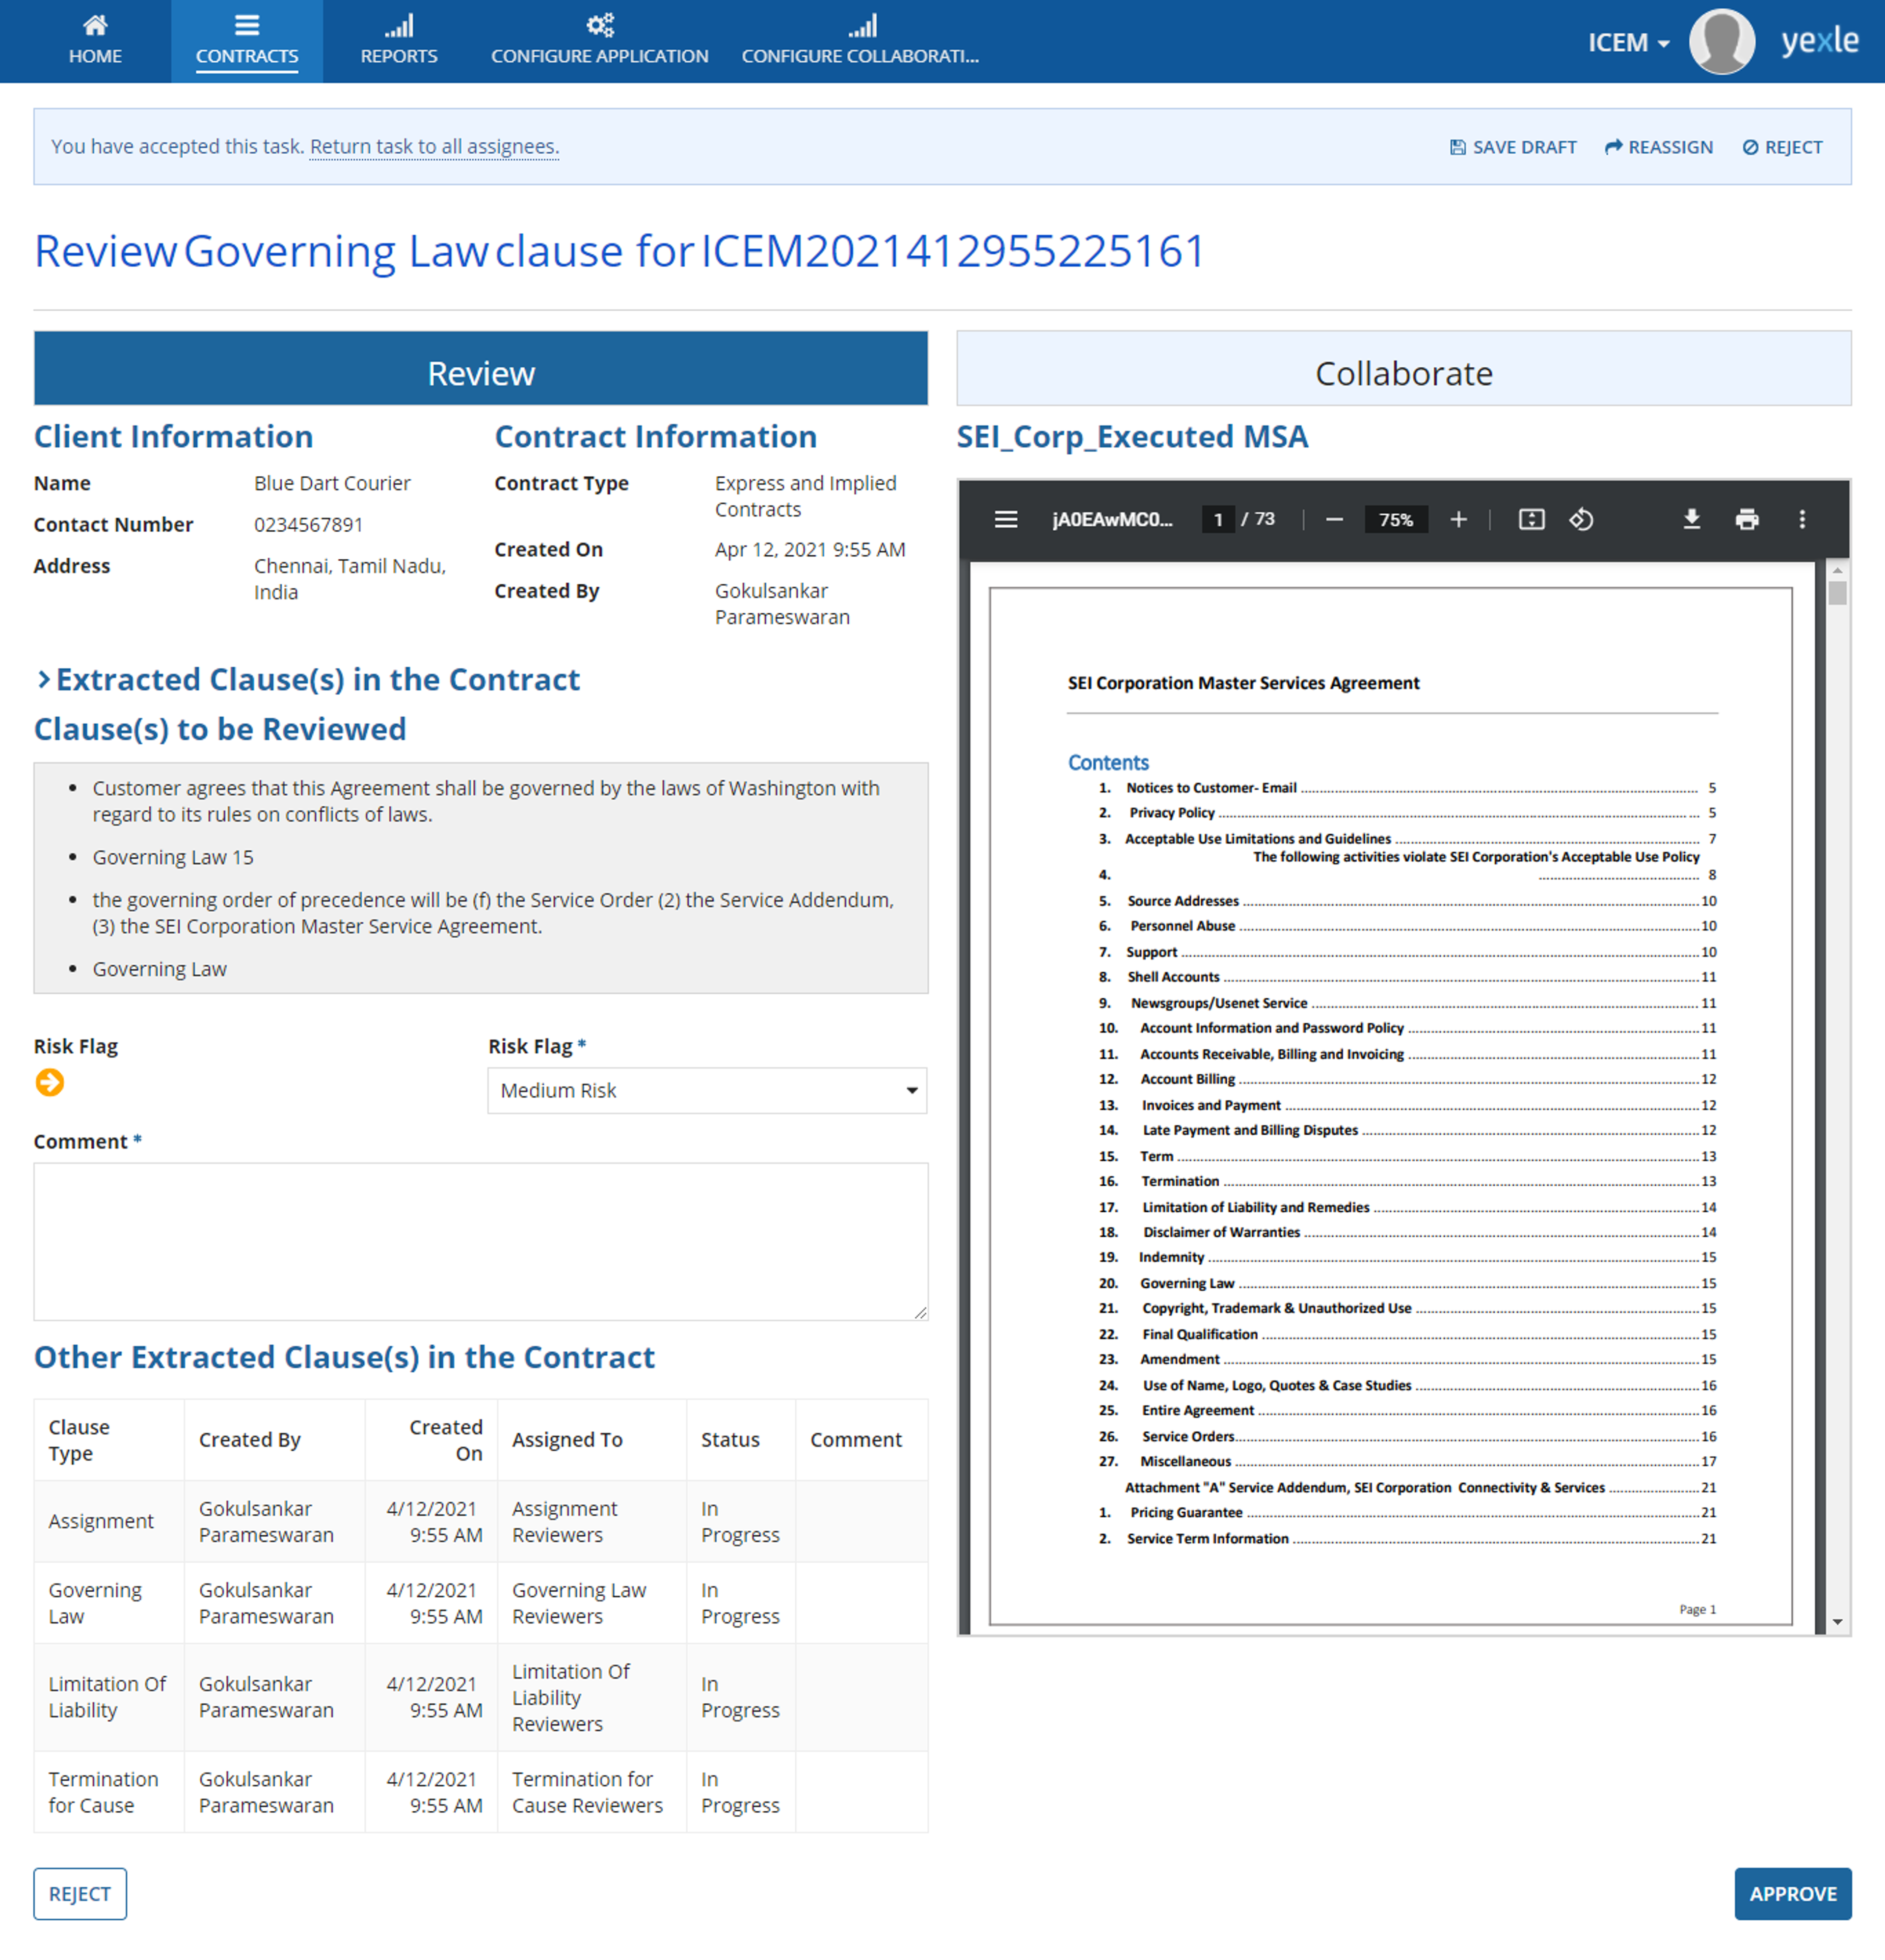The width and height of the screenshot is (1885, 1960).
Task: Zoom out of the PDF document
Action: point(1334,520)
